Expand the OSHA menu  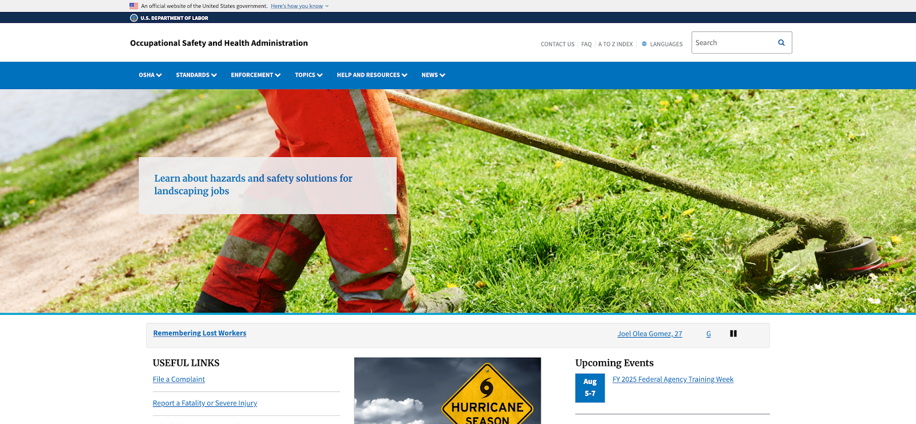tap(150, 75)
